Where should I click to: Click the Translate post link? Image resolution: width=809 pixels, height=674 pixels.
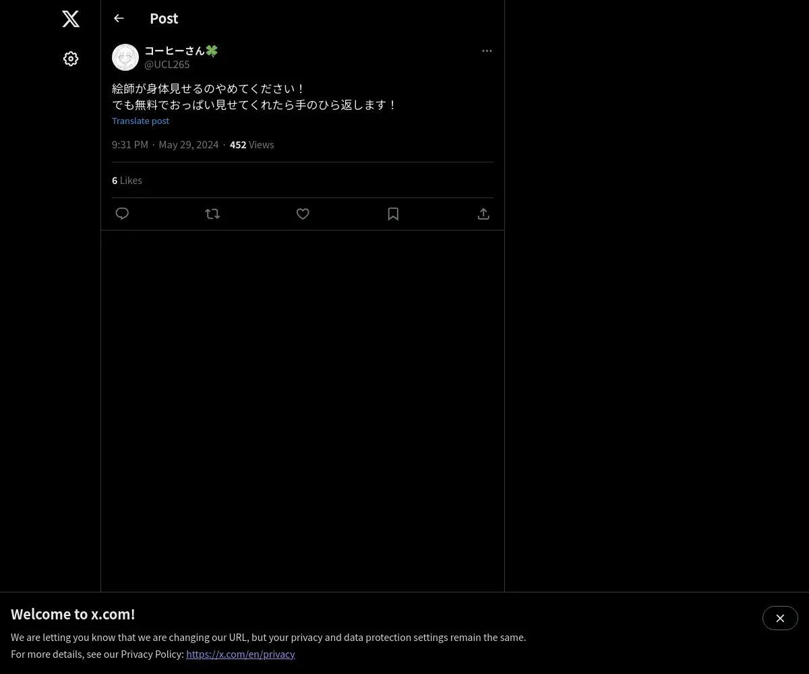[140, 121]
